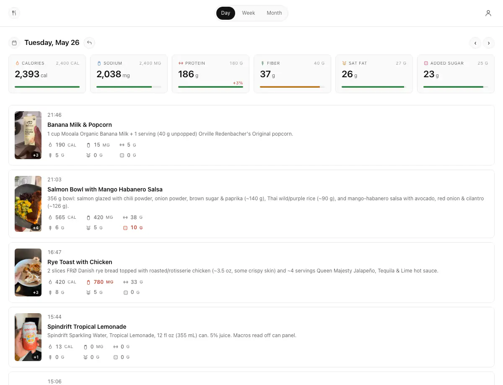Viewport: 503px width, 385px height.
Task: Go to the previous day arrow
Action: pyautogui.click(x=475, y=43)
